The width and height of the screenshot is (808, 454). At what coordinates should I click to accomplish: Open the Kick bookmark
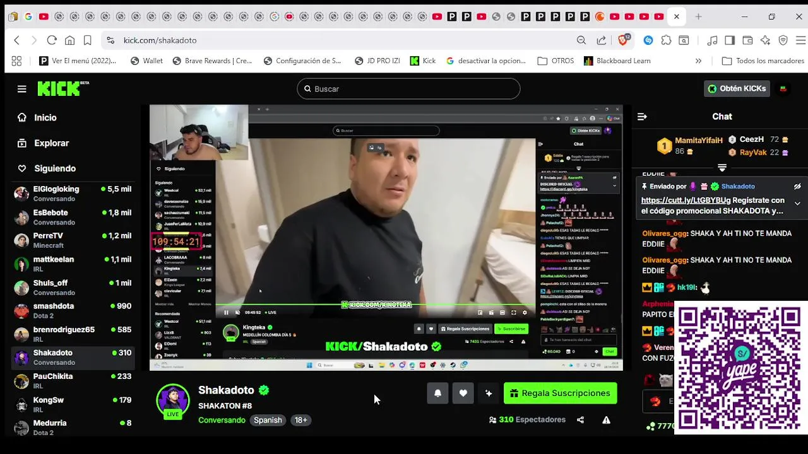click(423, 61)
